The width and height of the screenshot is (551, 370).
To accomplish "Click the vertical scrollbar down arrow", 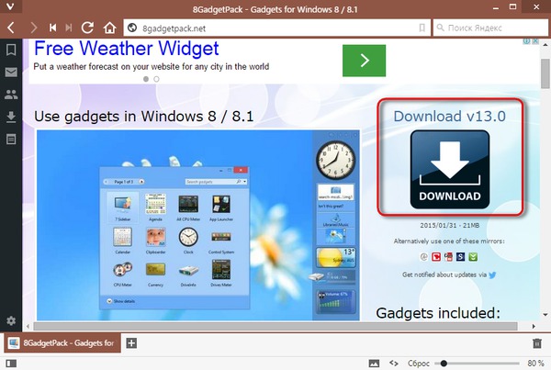I will click(545, 315).
